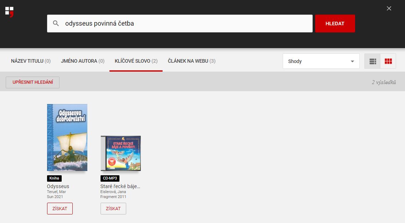Open Staré řecké báje CD cover

pos(121,153)
